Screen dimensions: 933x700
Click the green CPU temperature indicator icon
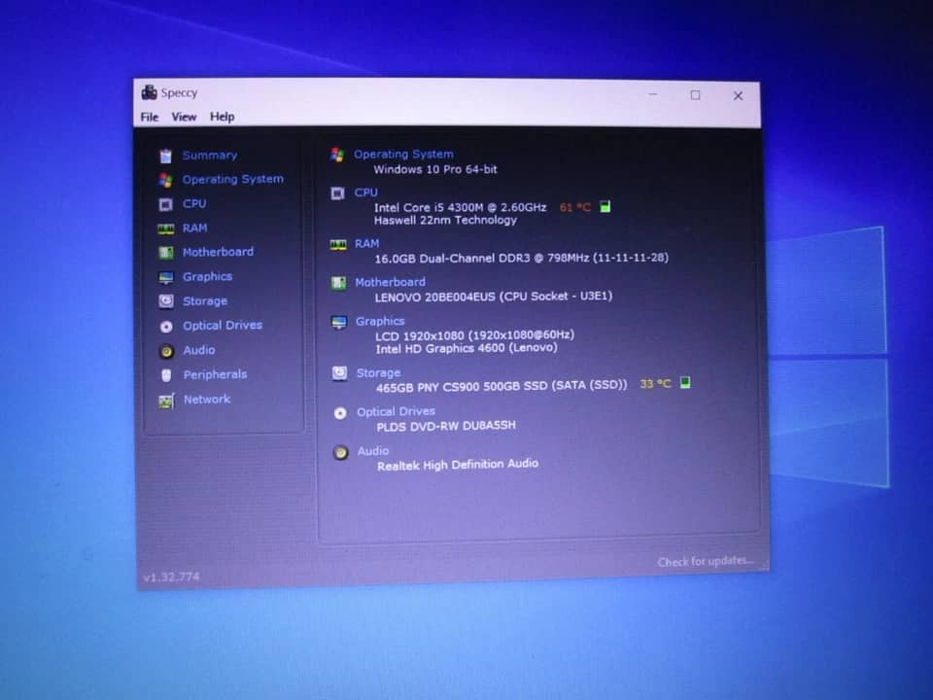[x=605, y=206]
